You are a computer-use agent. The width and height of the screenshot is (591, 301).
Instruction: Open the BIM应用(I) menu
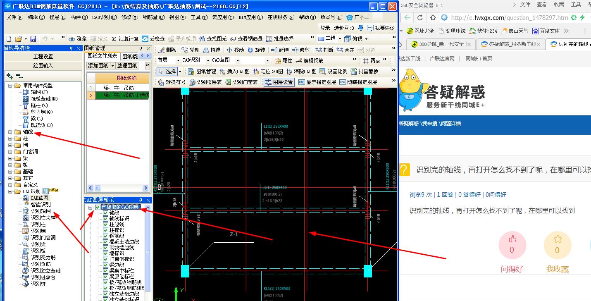[x=250, y=17]
